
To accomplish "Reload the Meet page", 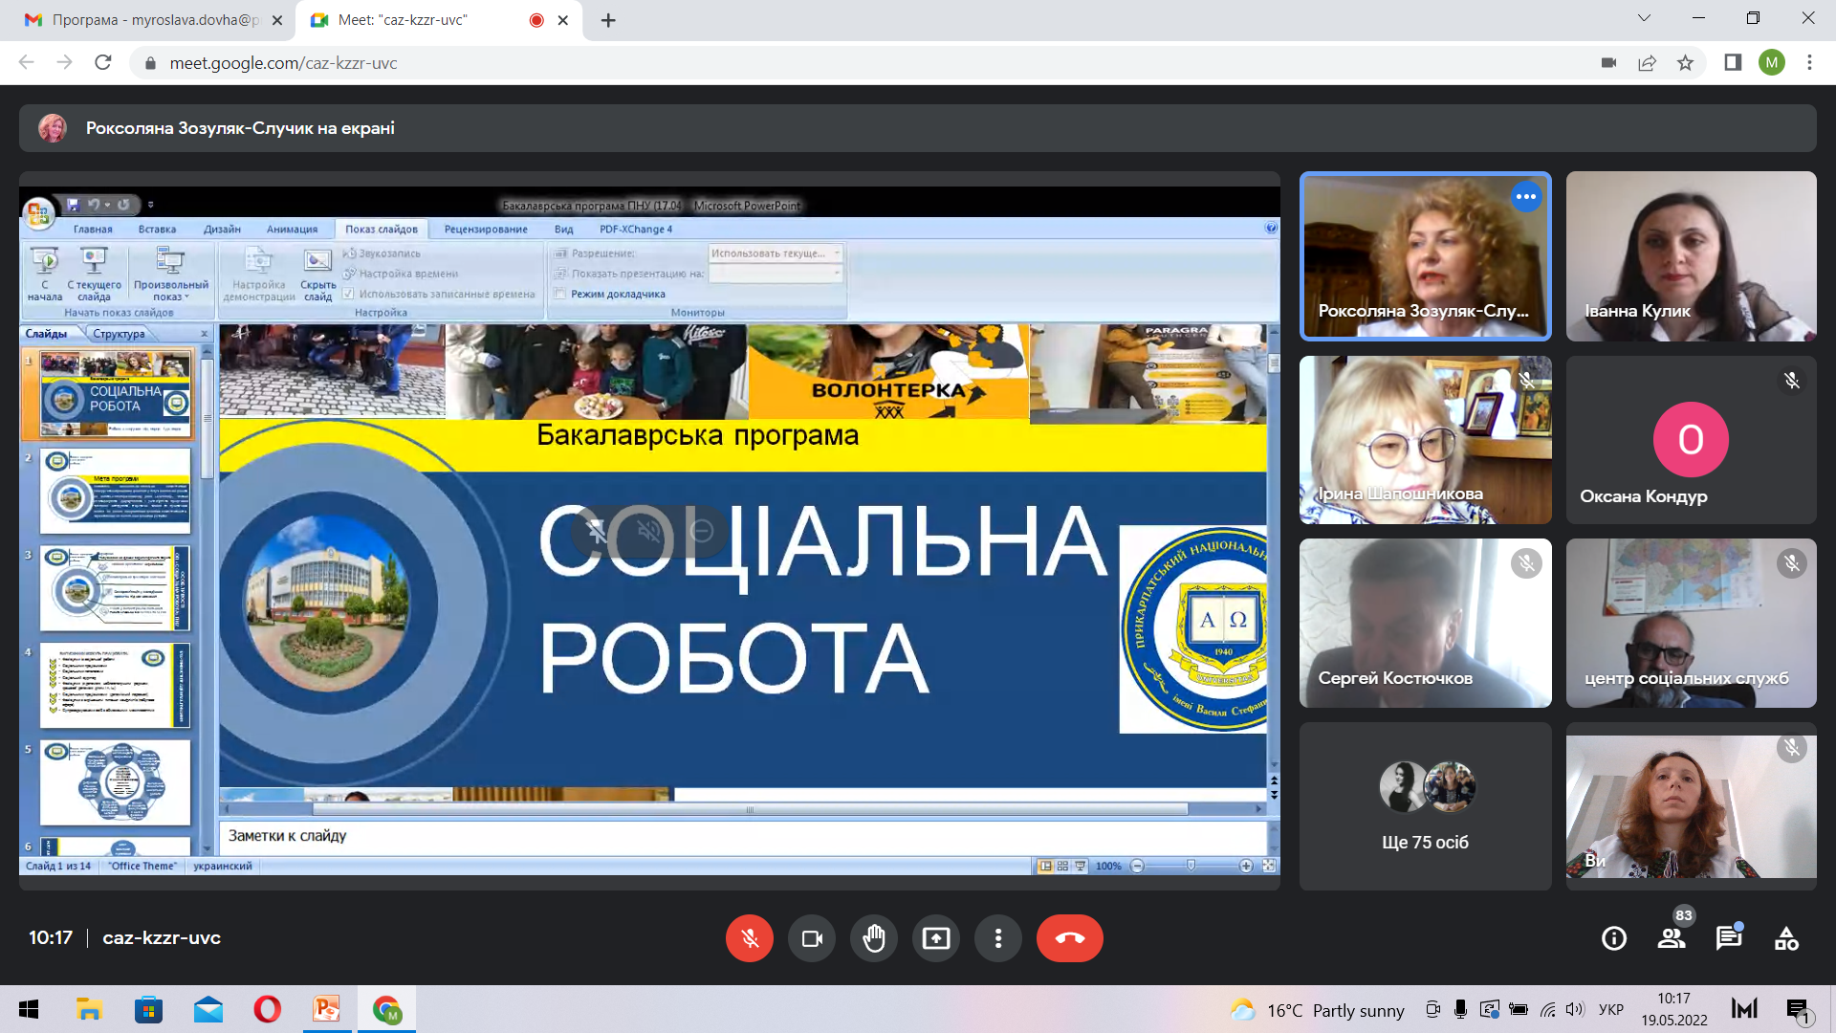I will point(103,63).
